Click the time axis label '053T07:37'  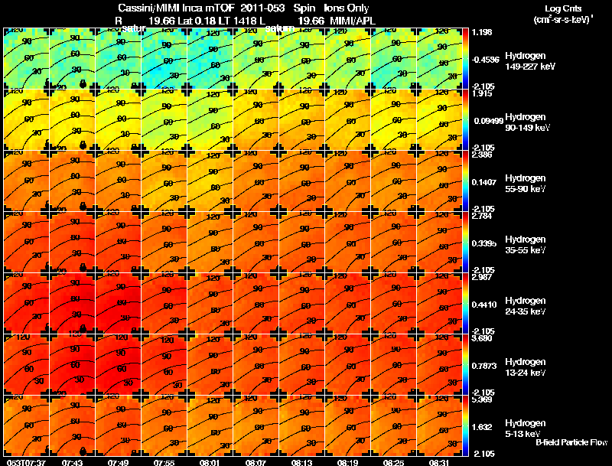pyautogui.click(x=26, y=462)
